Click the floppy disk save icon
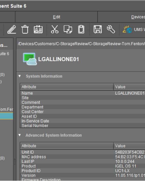The image size is (145, 181). (98, 29)
